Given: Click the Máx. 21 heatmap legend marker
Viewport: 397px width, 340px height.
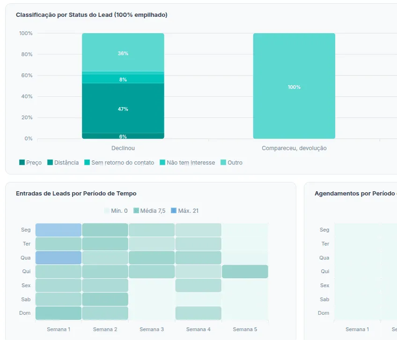Looking at the screenshot, I should (x=174, y=210).
